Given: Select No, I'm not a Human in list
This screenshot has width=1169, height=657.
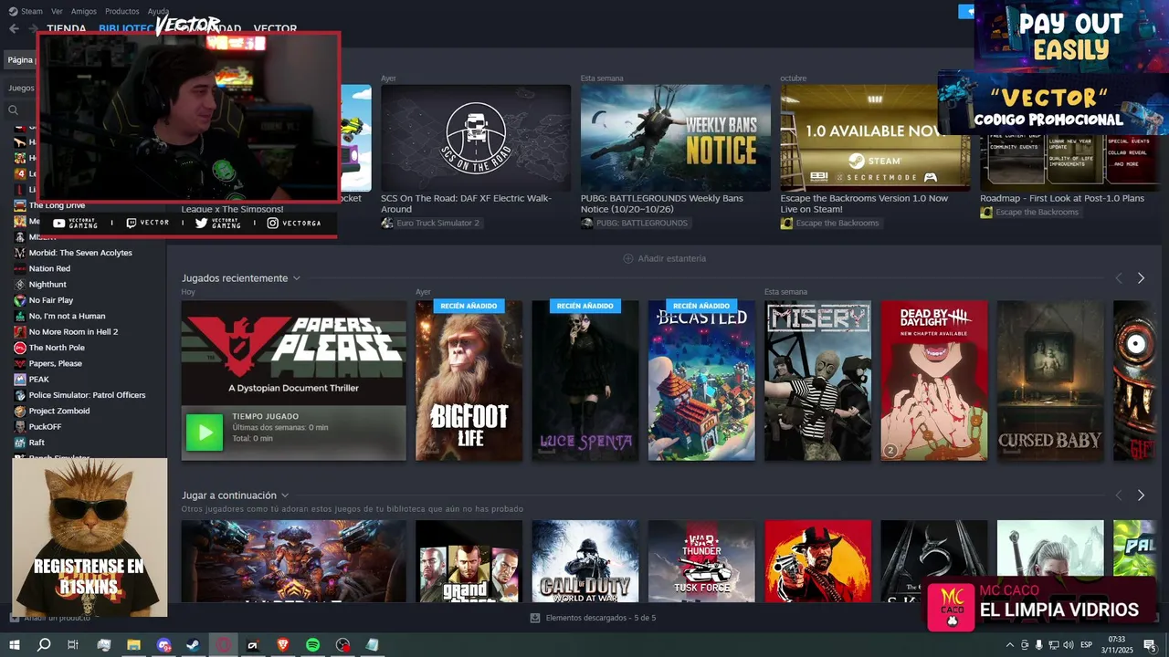Looking at the screenshot, I should coord(67,316).
